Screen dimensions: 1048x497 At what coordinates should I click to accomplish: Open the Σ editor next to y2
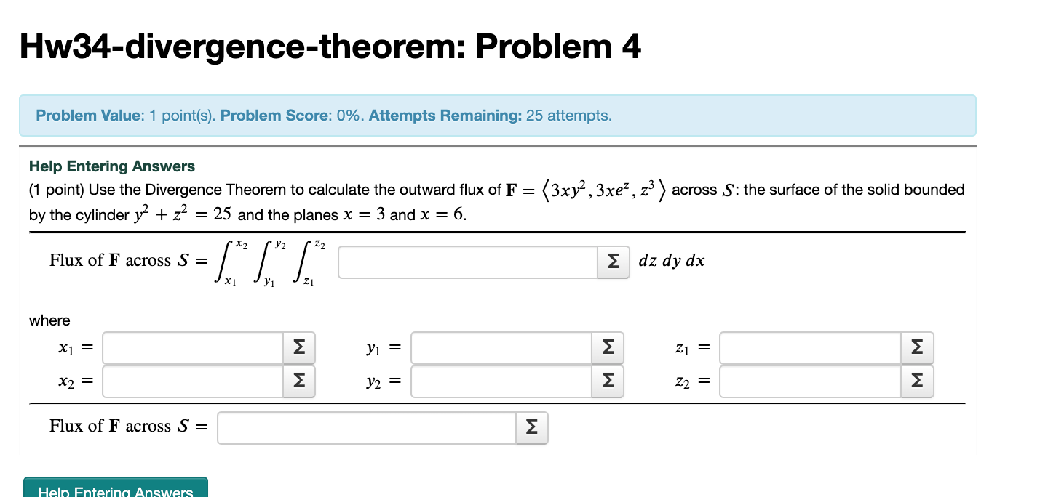[607, 381]
